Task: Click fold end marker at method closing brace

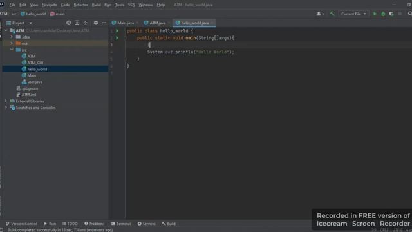Action: [x=125, y=59]
